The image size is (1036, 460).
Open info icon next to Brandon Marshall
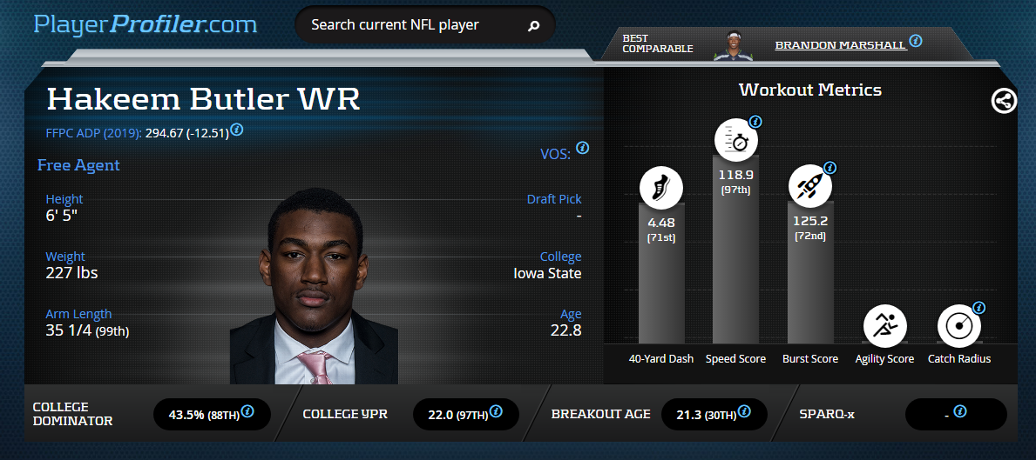click(x=915, y=41)
